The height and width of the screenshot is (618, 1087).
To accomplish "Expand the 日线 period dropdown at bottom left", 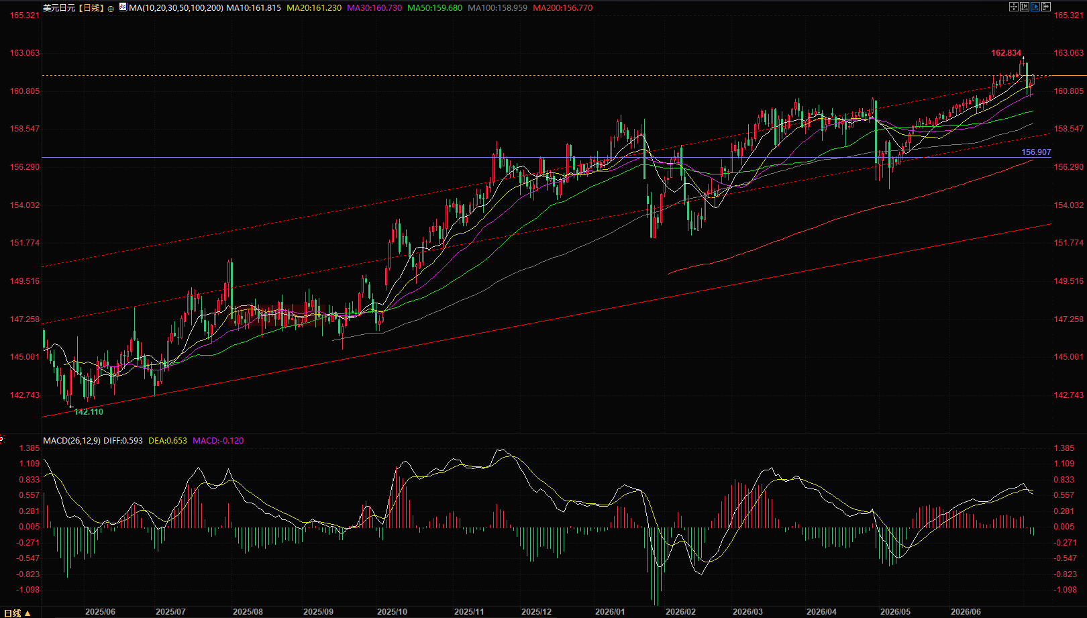I will (17, 613).
